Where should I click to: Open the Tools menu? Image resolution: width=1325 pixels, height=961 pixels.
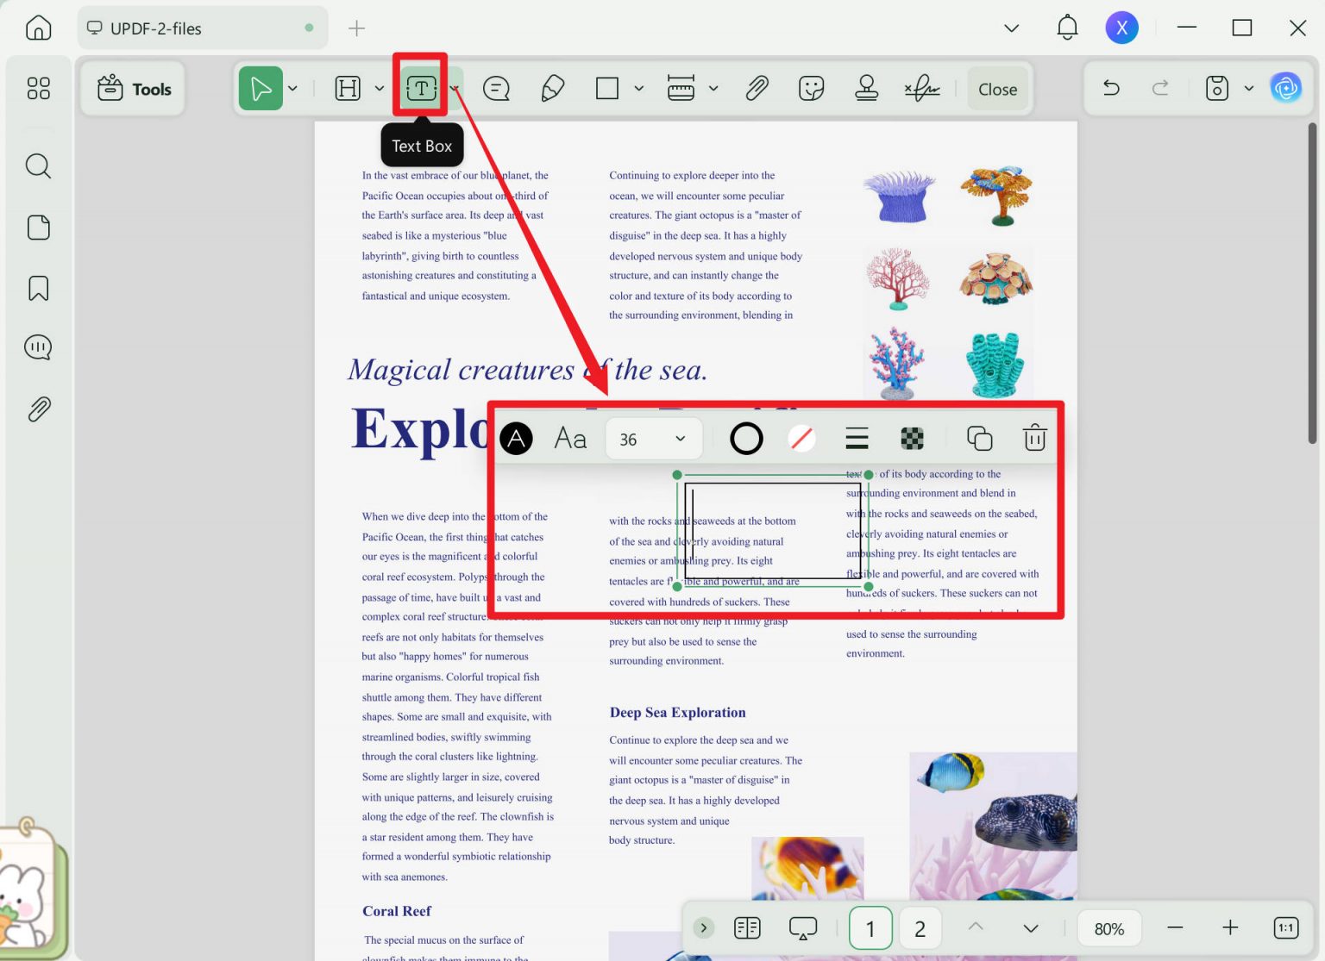(x=132, y=87)
